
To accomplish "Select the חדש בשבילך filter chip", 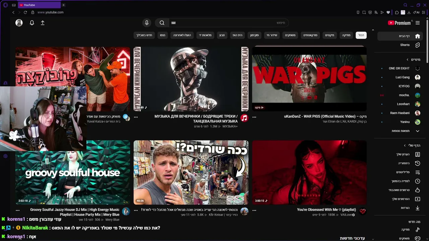I will 144,35.
